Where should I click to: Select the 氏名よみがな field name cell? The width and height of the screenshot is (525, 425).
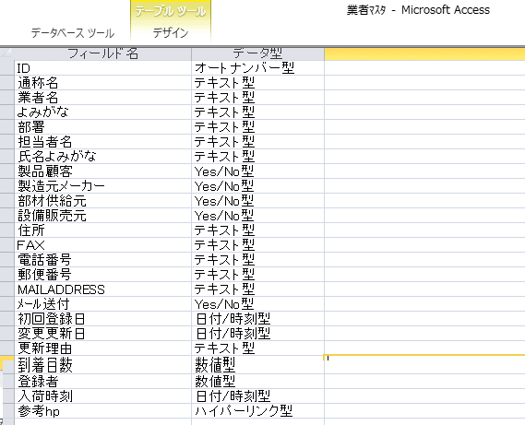[102, 157]
